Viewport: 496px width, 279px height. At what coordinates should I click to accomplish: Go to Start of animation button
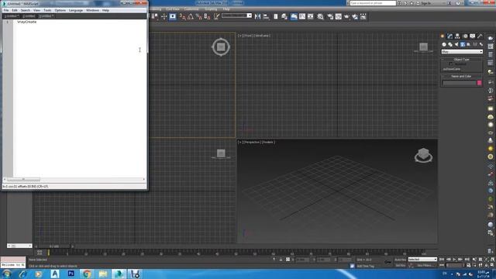pos(442,260)
